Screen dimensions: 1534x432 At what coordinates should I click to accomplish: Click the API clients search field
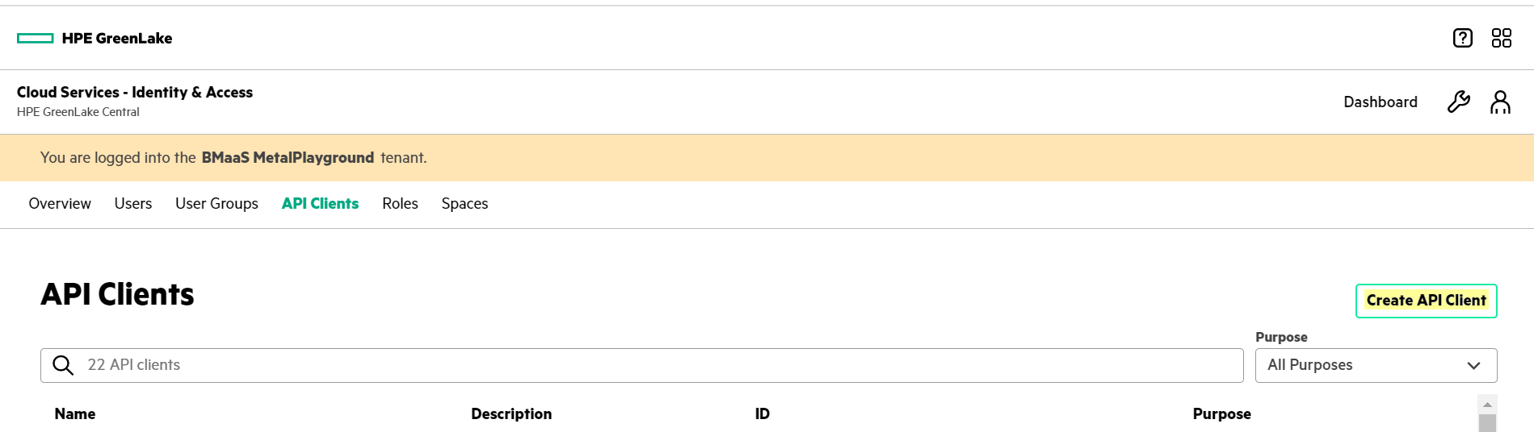pos(641,365)
